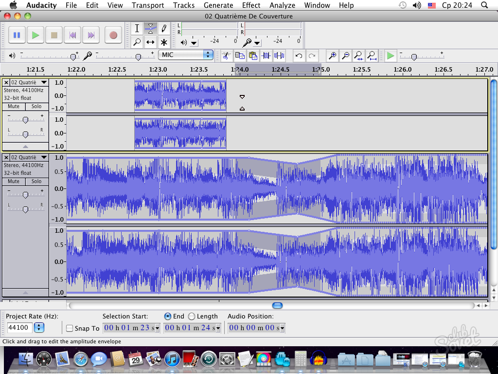Open the File menu

(x=71, y=5)
